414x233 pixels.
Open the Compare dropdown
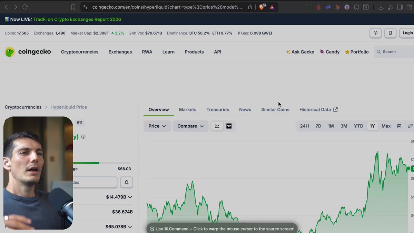(190, 126)
